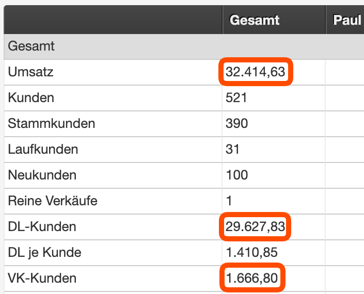This screenshot has width=364, height=294.
Task: Click the VK-Kunden value 1.666,80
Action: point(252,278)
